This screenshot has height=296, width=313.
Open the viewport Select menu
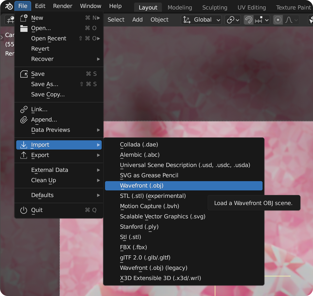[x=116, y=20]
